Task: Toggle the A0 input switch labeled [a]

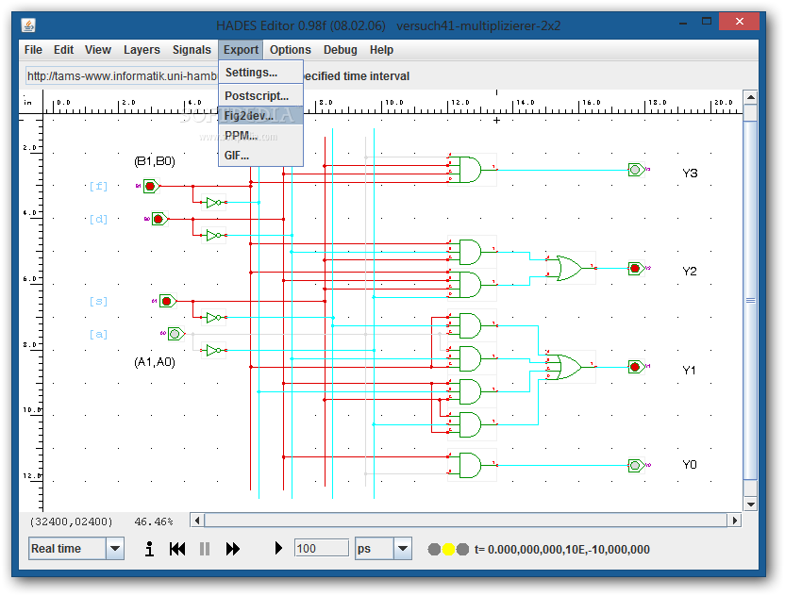Action: (x=175, y=334)
